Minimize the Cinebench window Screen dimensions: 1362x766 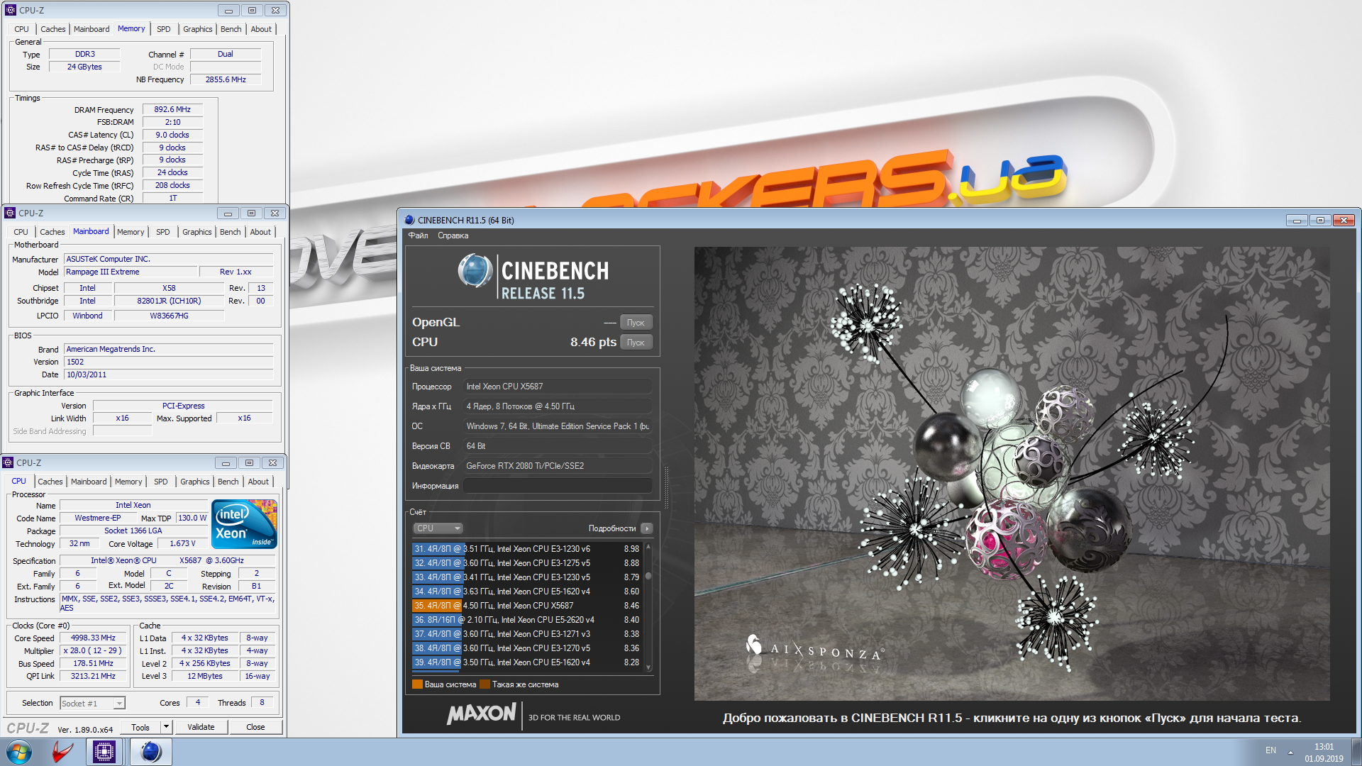tap(1297, 220)
